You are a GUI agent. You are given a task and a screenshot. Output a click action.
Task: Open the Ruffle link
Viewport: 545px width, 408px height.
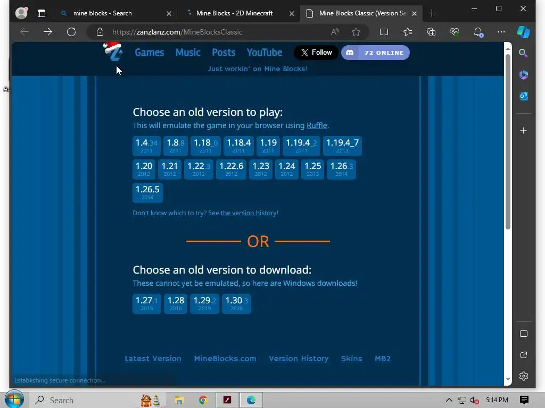pos(317,125)
